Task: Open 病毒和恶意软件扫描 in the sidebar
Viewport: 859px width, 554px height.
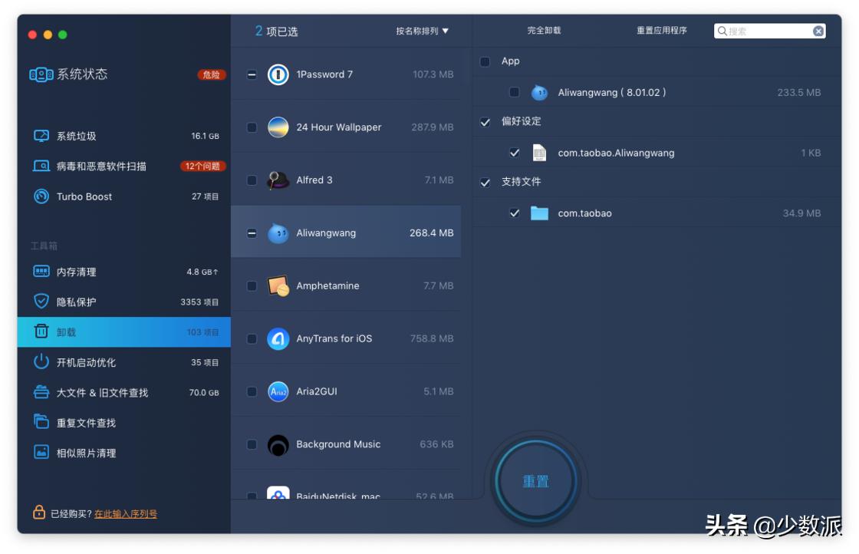Action: click(x=123, y=166)
